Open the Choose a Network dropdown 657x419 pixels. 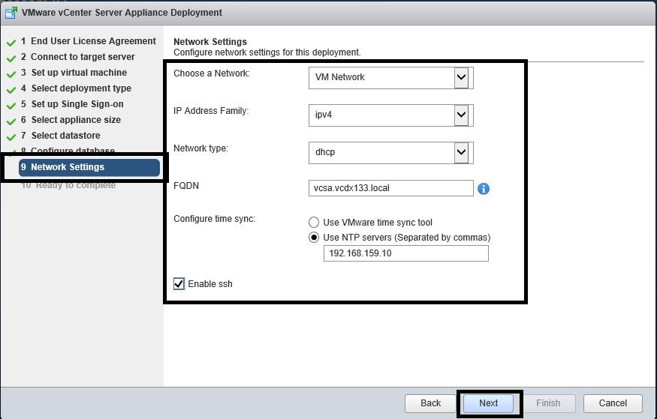462,77
